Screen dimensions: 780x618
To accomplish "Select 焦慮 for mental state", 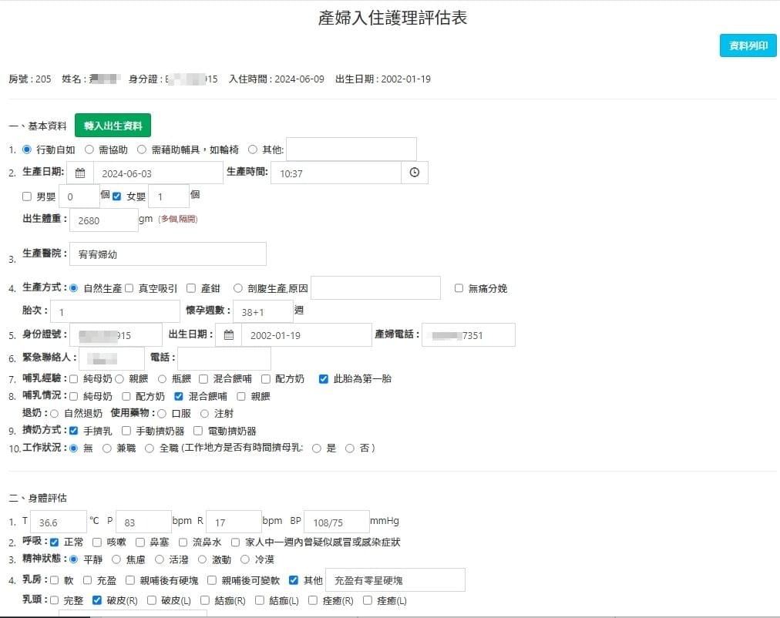I will (116, 559).
